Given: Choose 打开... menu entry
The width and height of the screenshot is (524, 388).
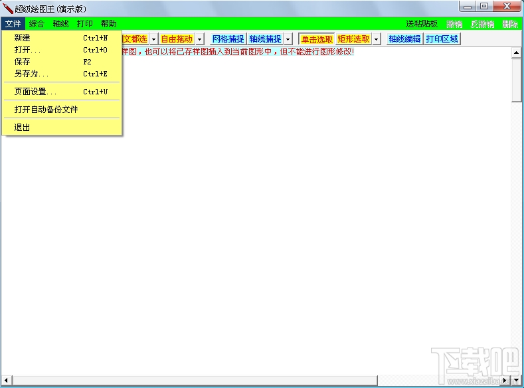Looking at the screenshot, I should (62, 50).
